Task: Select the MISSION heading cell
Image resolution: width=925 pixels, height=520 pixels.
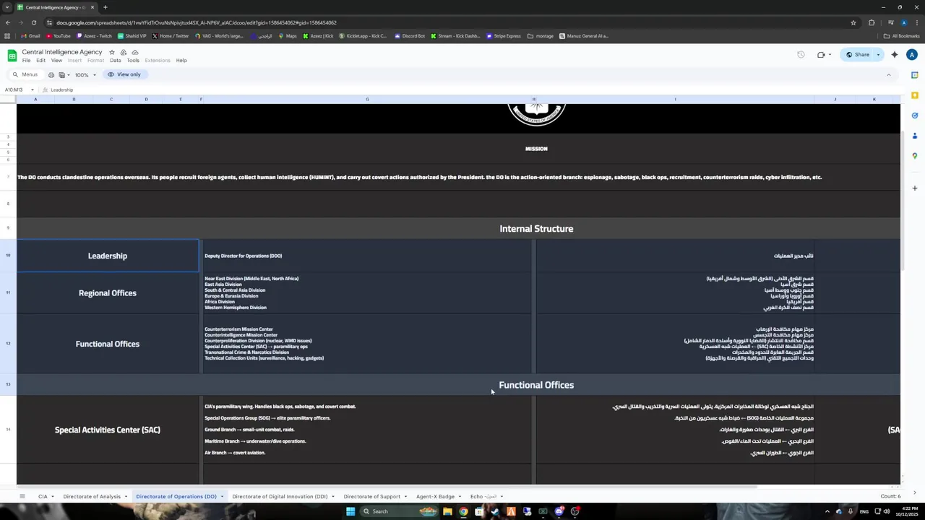Action: point(536,149)
